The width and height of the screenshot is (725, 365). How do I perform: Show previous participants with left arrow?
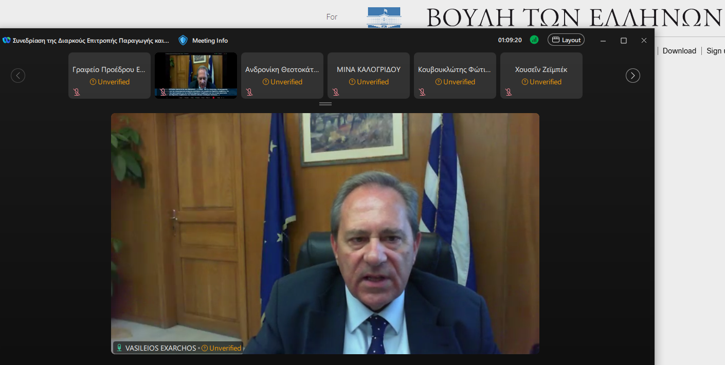pyautogui.click(x=18, y=76)
